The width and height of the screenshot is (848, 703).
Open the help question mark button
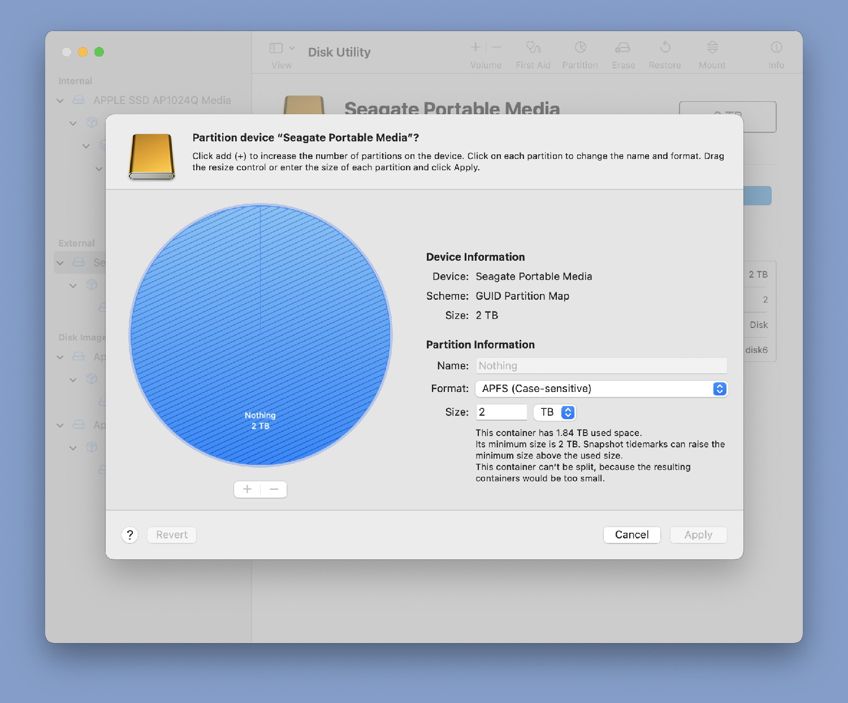(130, 535)
